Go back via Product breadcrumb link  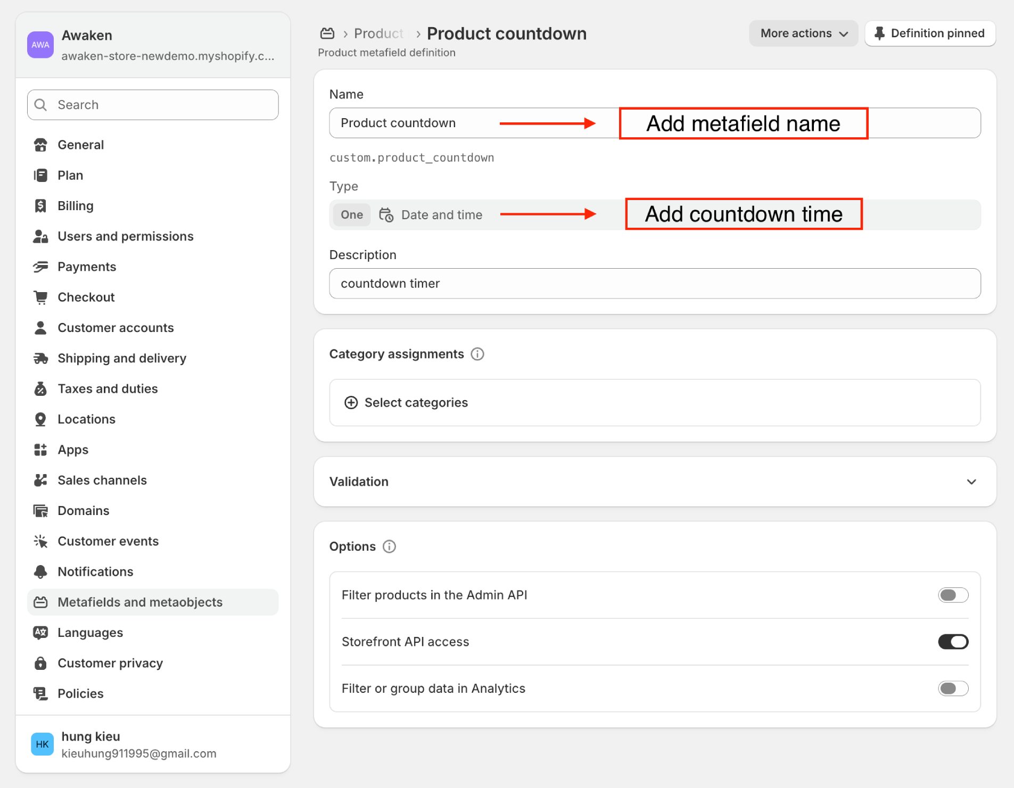[x=378, y=34]
